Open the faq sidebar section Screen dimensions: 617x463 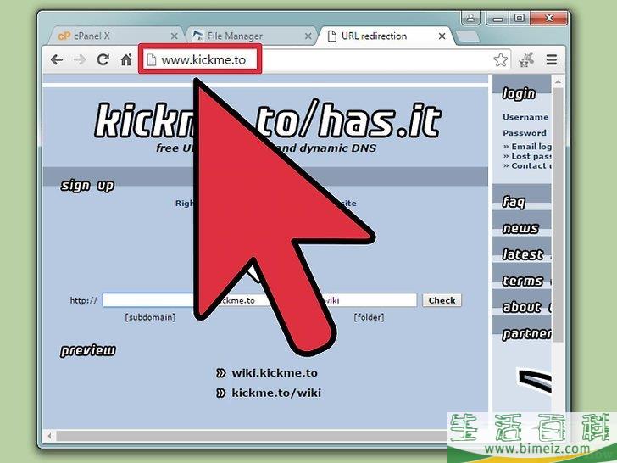(514, 202)
